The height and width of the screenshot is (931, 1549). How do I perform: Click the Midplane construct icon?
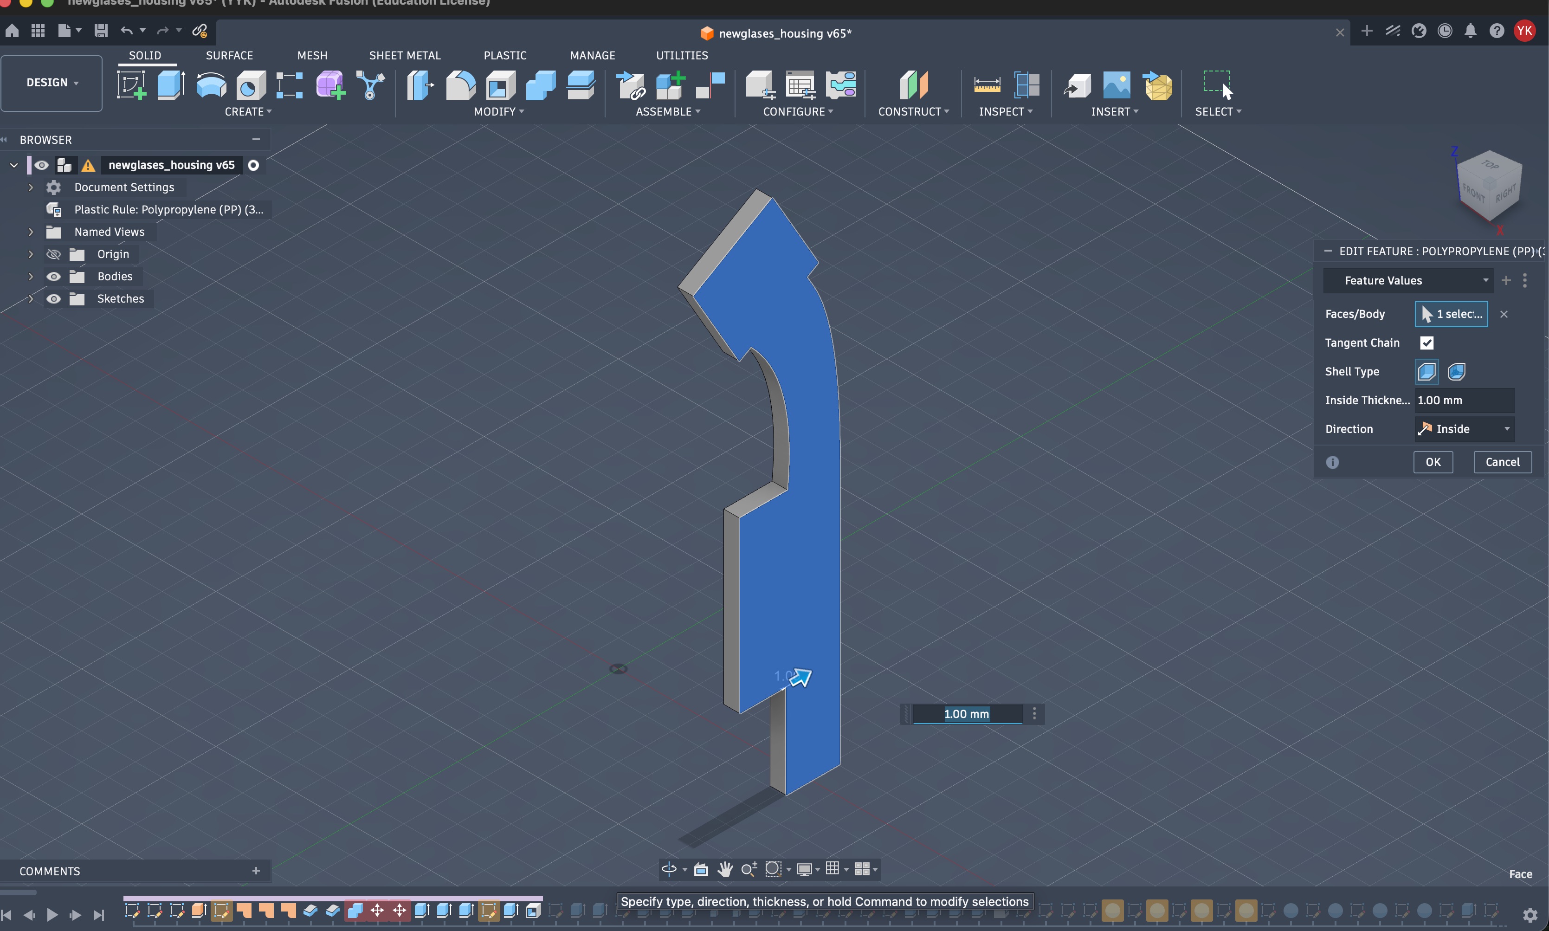(x=914, y=85)
